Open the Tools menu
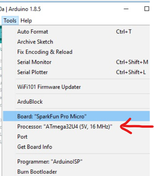Viewport: 154px width, 176px height. click(x=10, y=20)
